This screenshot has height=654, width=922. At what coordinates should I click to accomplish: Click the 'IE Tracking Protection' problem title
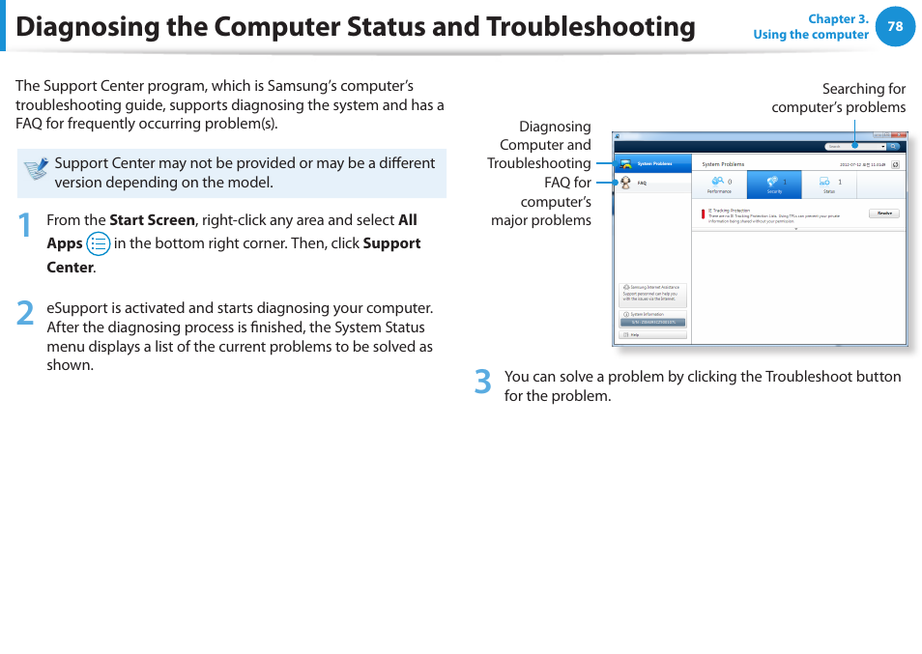point(729,211)
